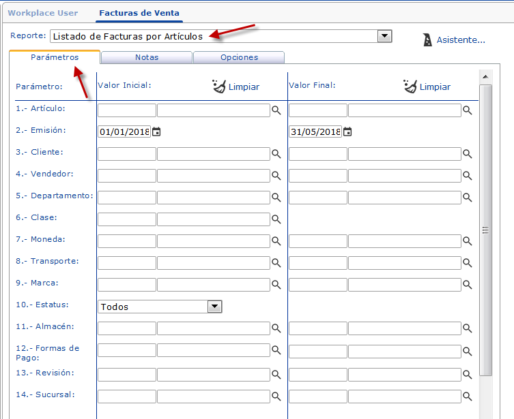Click the search magnifier for Artículo initial value
514x419 pixels.
(x=276, y=110)
